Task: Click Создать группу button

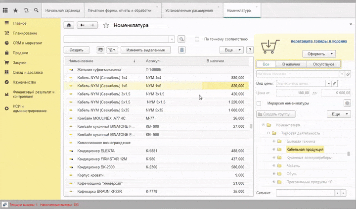Action: point(276,114)
